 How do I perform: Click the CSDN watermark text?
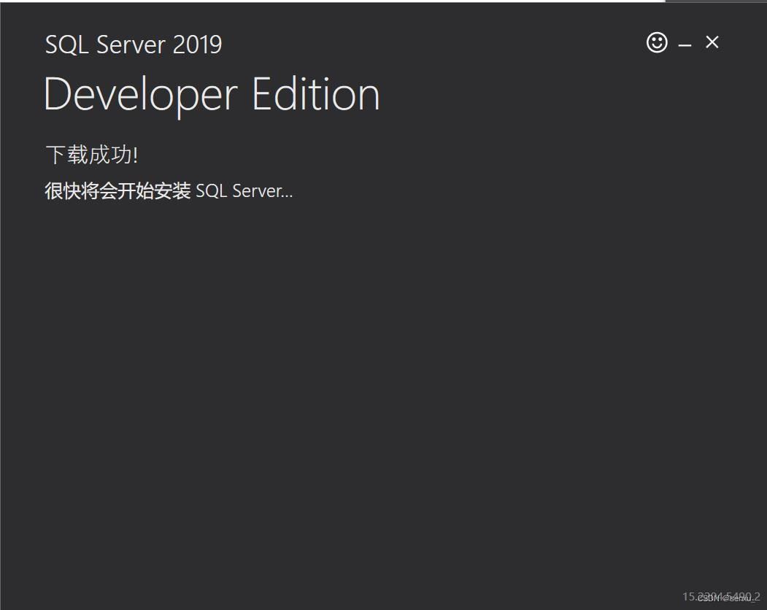(726, 598)
